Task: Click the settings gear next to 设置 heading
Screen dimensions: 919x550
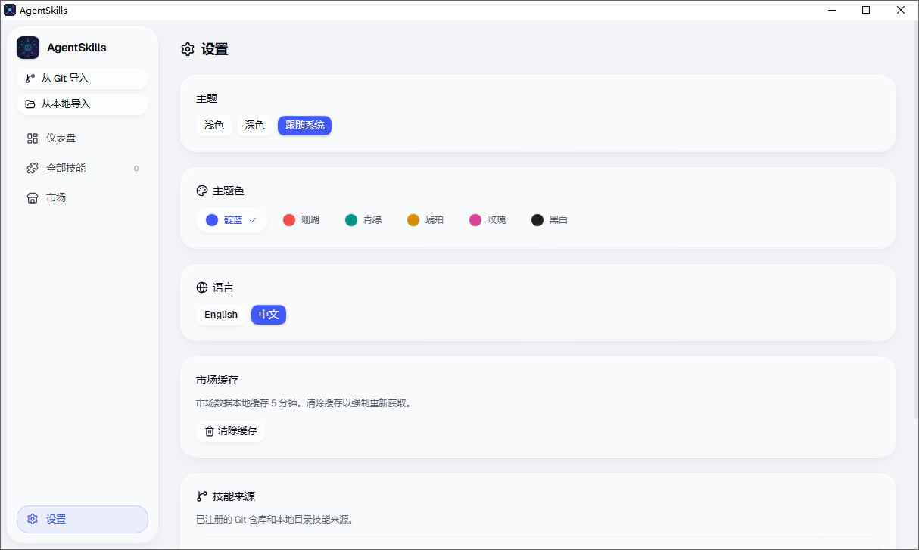Action: pyautogui.click(x=187, y=48)
